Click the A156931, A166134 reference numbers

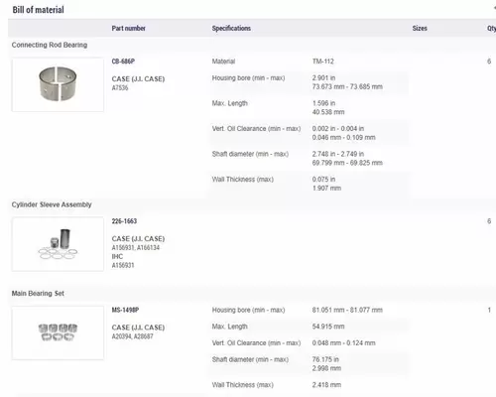click(x=136, y=247)
